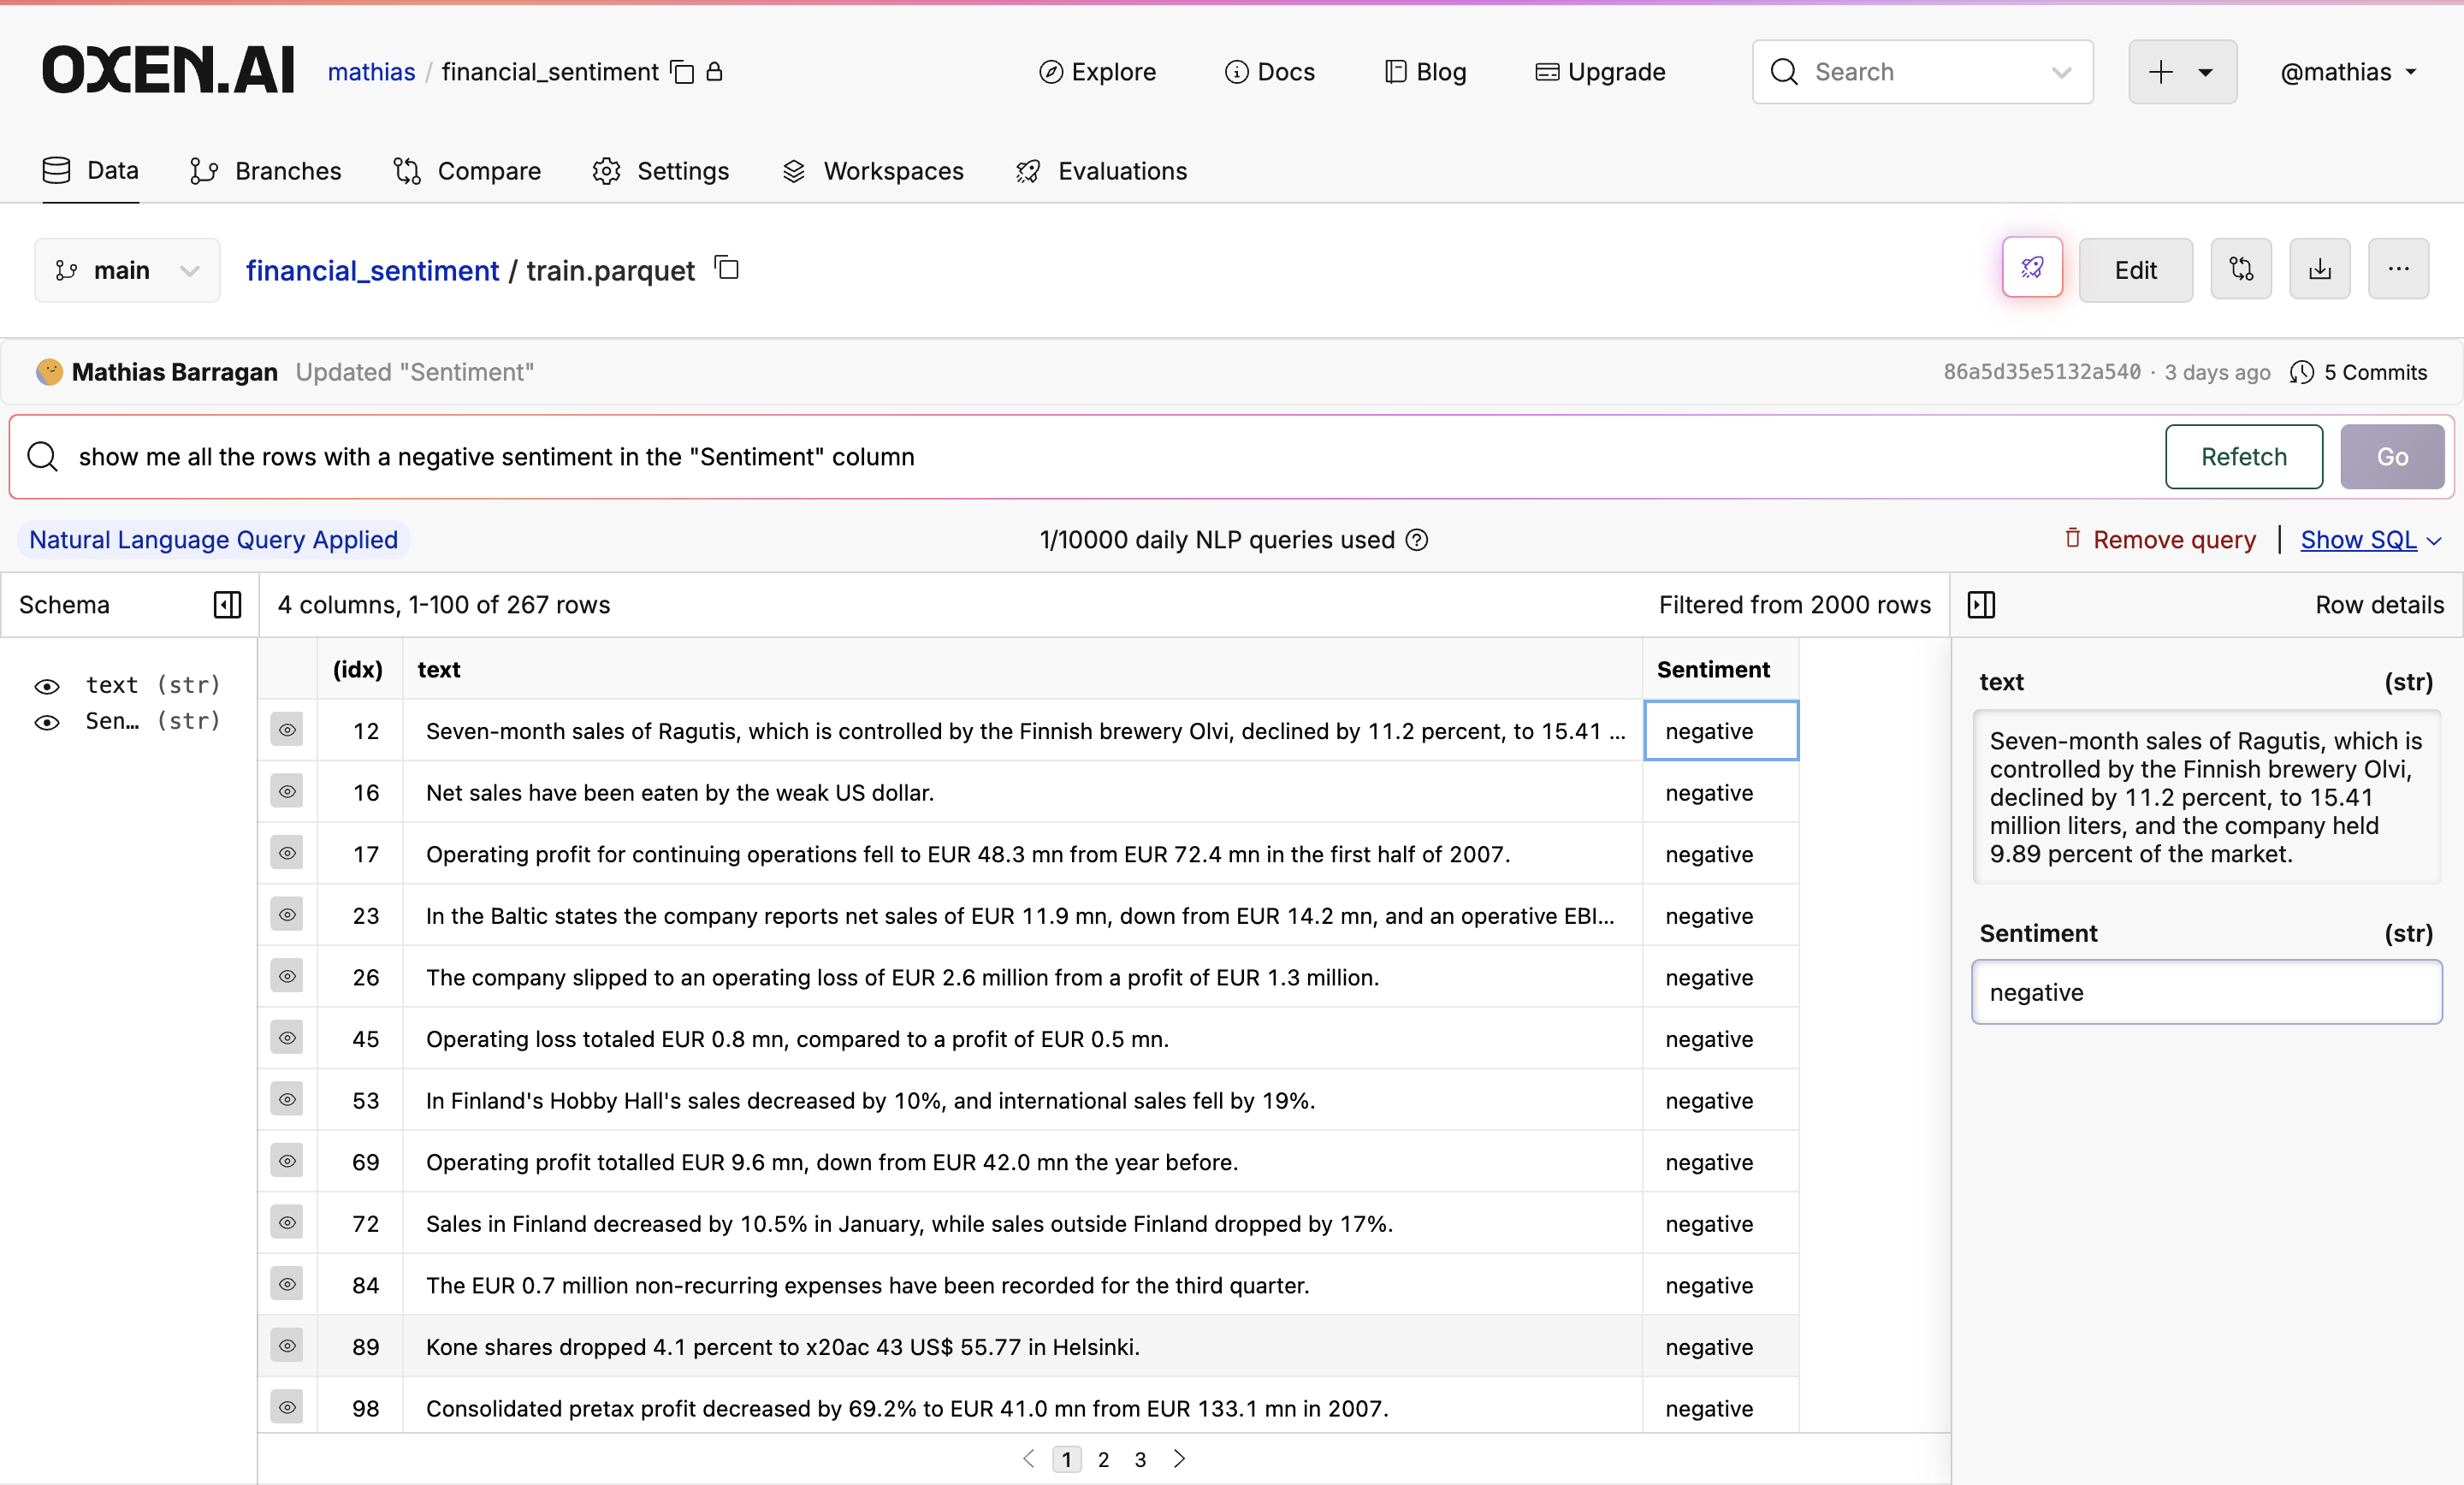Click the eye toggle on row 16

[x=287, y=792]
